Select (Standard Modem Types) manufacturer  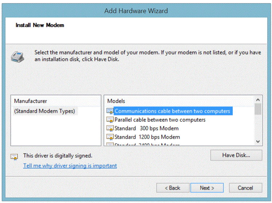coord(44,111)
